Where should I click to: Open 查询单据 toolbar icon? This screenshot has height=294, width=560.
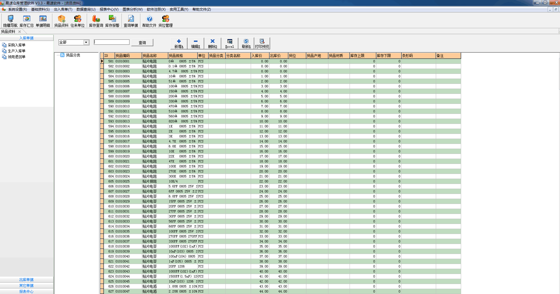(x=131, y=21)
